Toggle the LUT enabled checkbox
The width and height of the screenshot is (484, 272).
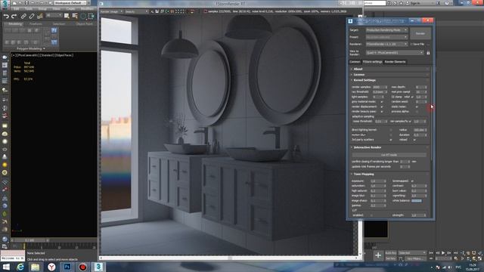pos(371,215)
